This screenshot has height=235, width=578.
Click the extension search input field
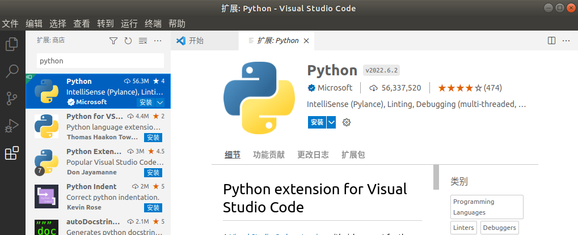100,61
